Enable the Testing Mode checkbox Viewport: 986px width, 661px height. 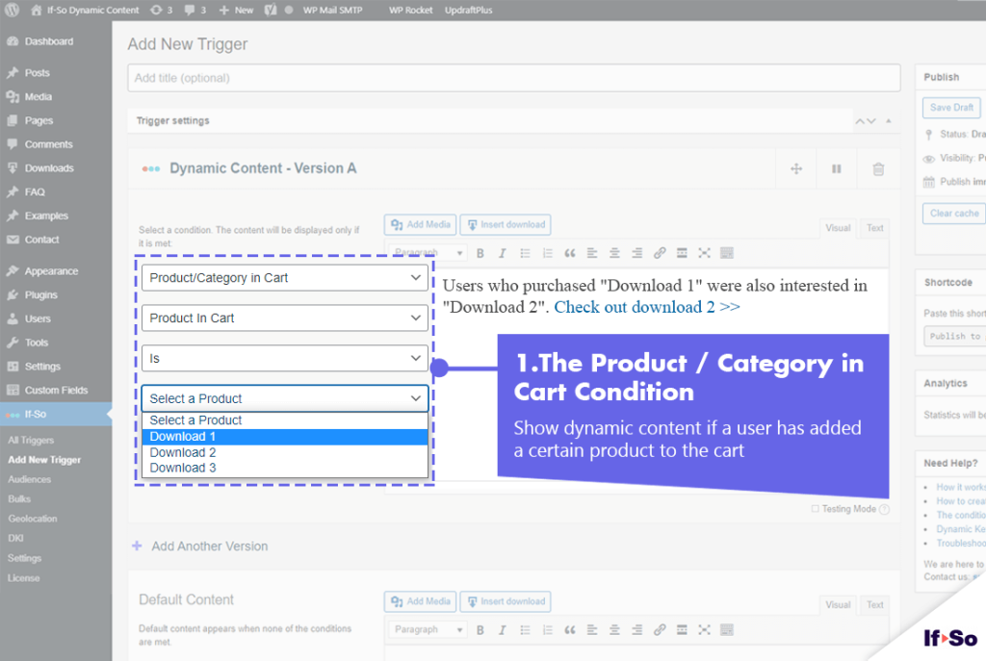(815, 509)
